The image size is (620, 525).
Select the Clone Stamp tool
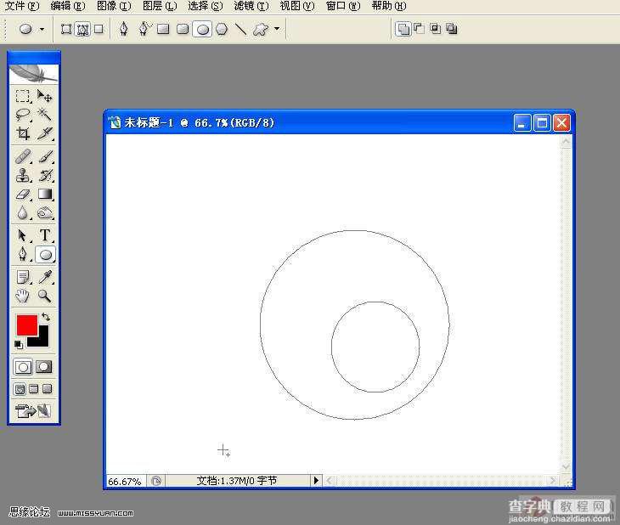point(23,175)
